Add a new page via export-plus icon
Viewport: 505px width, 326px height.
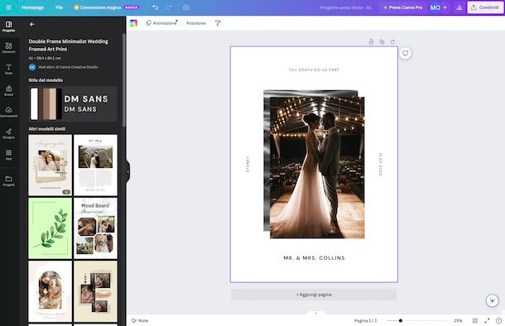392,41
